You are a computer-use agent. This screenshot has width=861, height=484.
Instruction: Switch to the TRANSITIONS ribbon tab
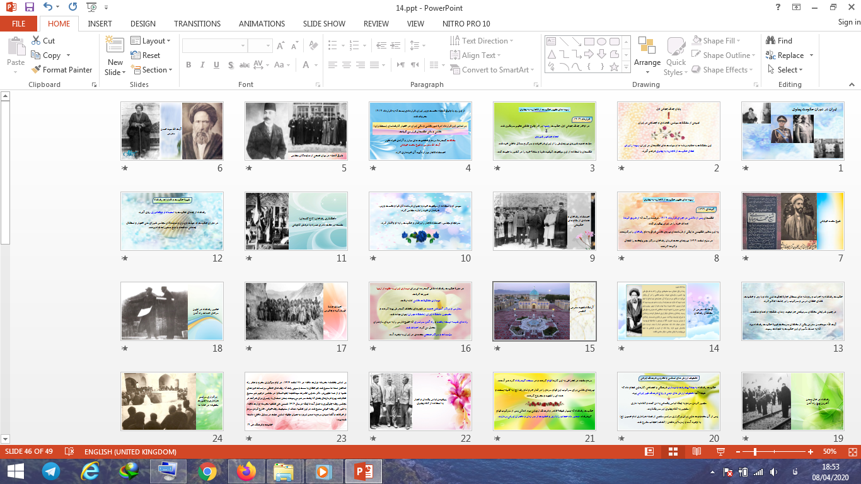coord(197,24)
